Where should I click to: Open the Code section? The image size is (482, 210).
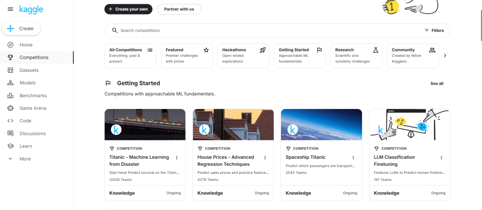[x=25, y=121]
